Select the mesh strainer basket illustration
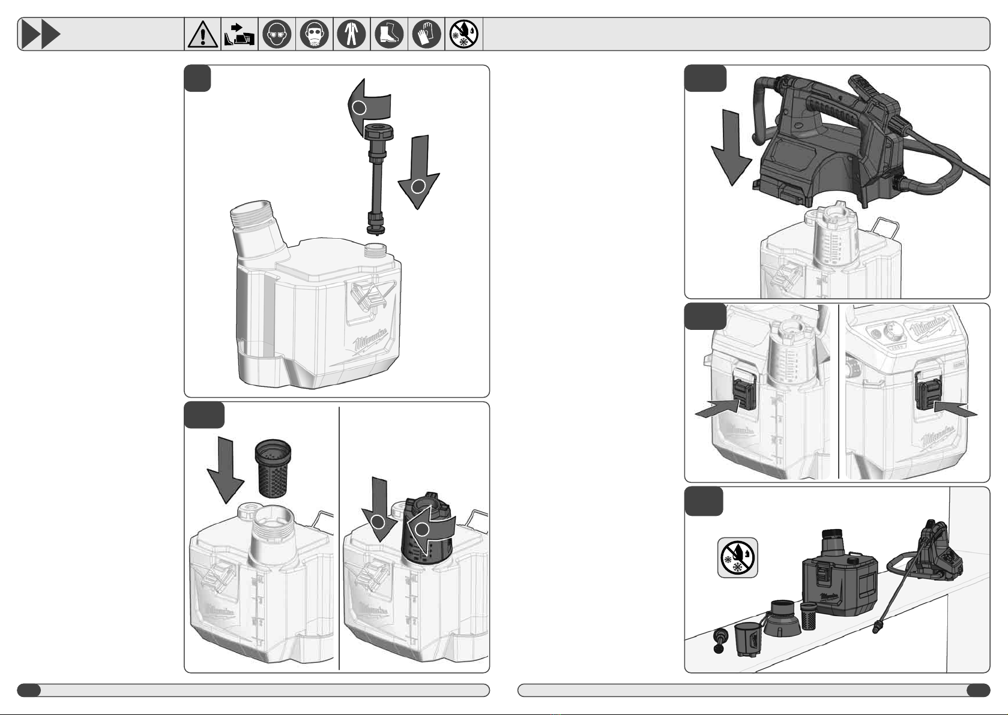Viewport: 1008px width, 715px height. tap(274, 468)
